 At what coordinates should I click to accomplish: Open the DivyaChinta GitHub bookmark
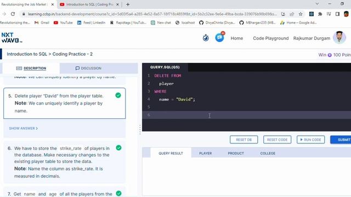217,22
